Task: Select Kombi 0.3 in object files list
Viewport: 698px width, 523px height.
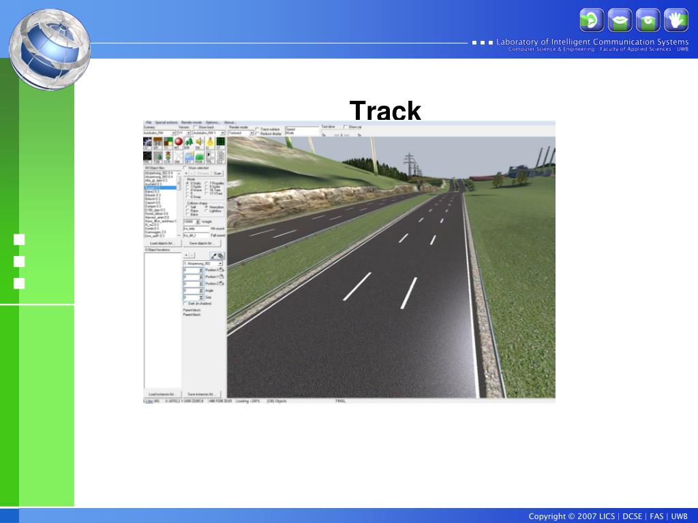Action: pyautogui.click(x=152, y=228)
